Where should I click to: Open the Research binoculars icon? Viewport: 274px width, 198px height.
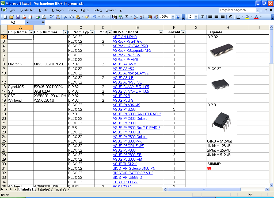58,17
